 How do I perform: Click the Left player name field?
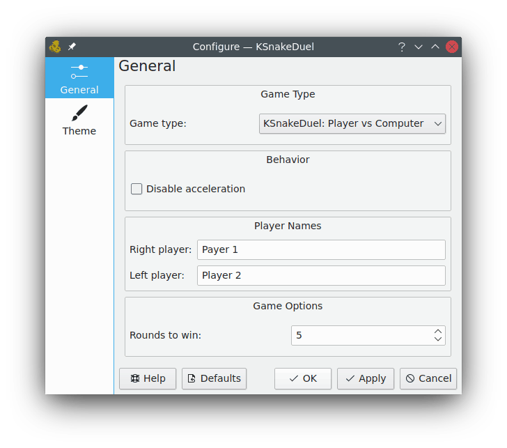coord(321,276)
